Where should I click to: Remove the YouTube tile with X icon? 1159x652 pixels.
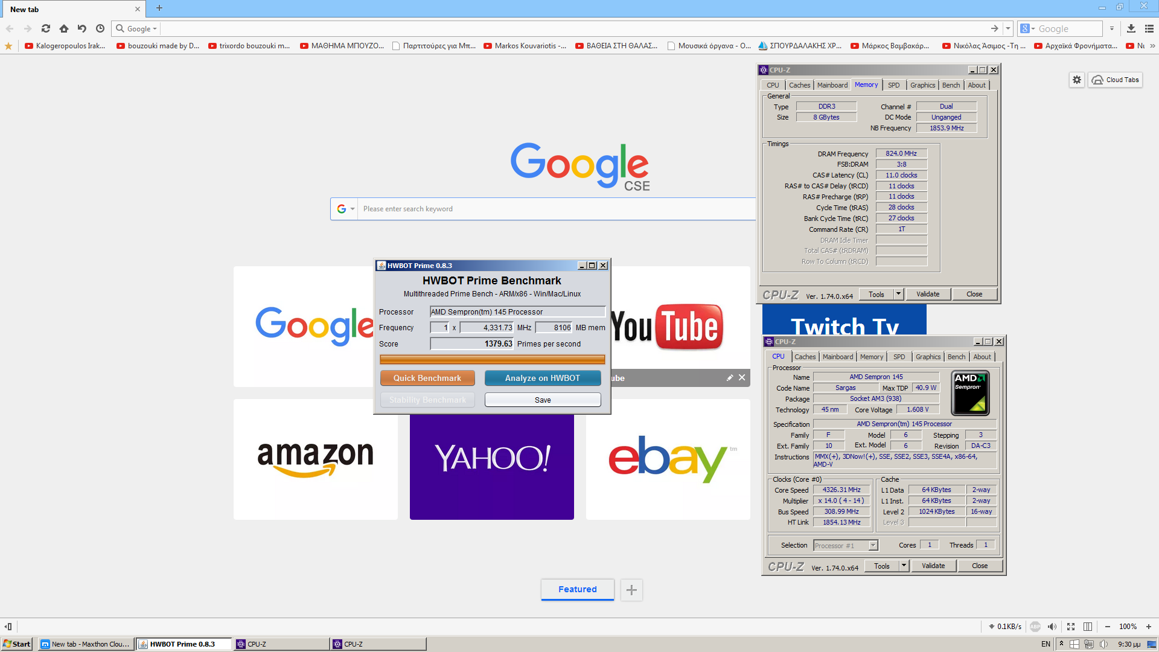[742, 378]
